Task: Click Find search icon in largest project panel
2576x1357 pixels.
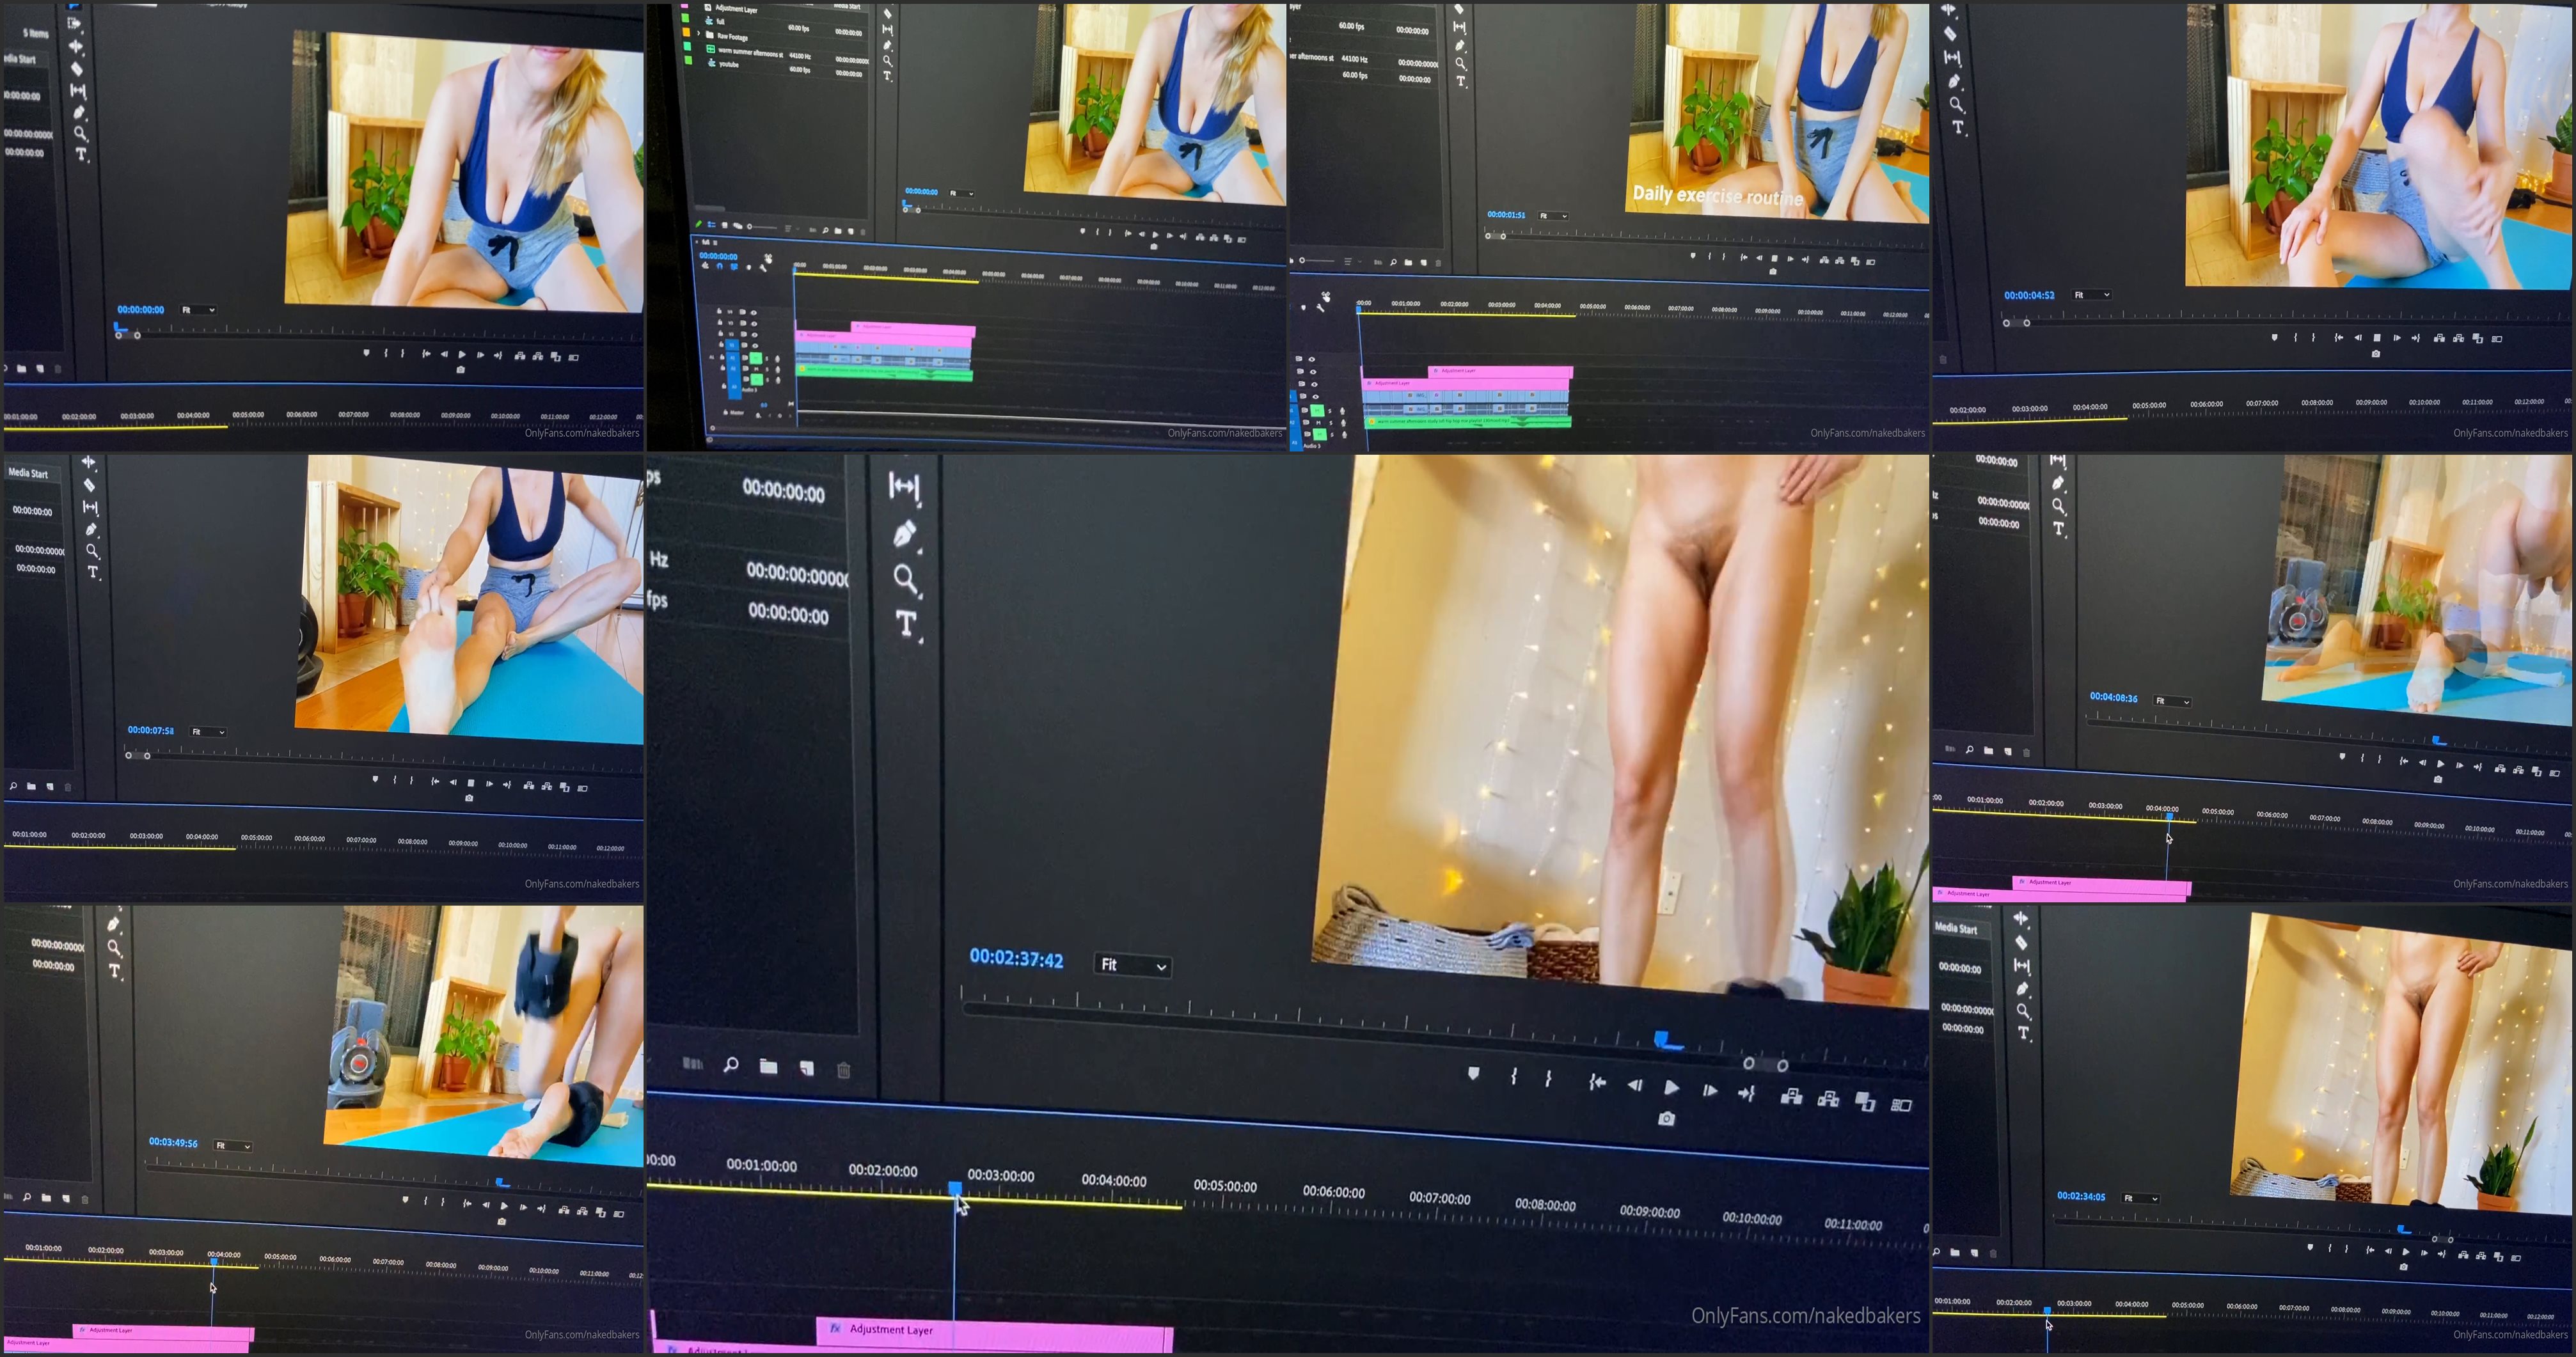Action: pos(731,1065)
